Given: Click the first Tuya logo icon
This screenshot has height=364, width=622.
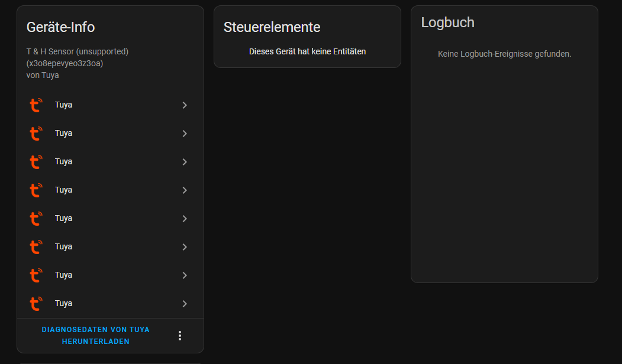Looking at the screenshot, I should 36,105.
